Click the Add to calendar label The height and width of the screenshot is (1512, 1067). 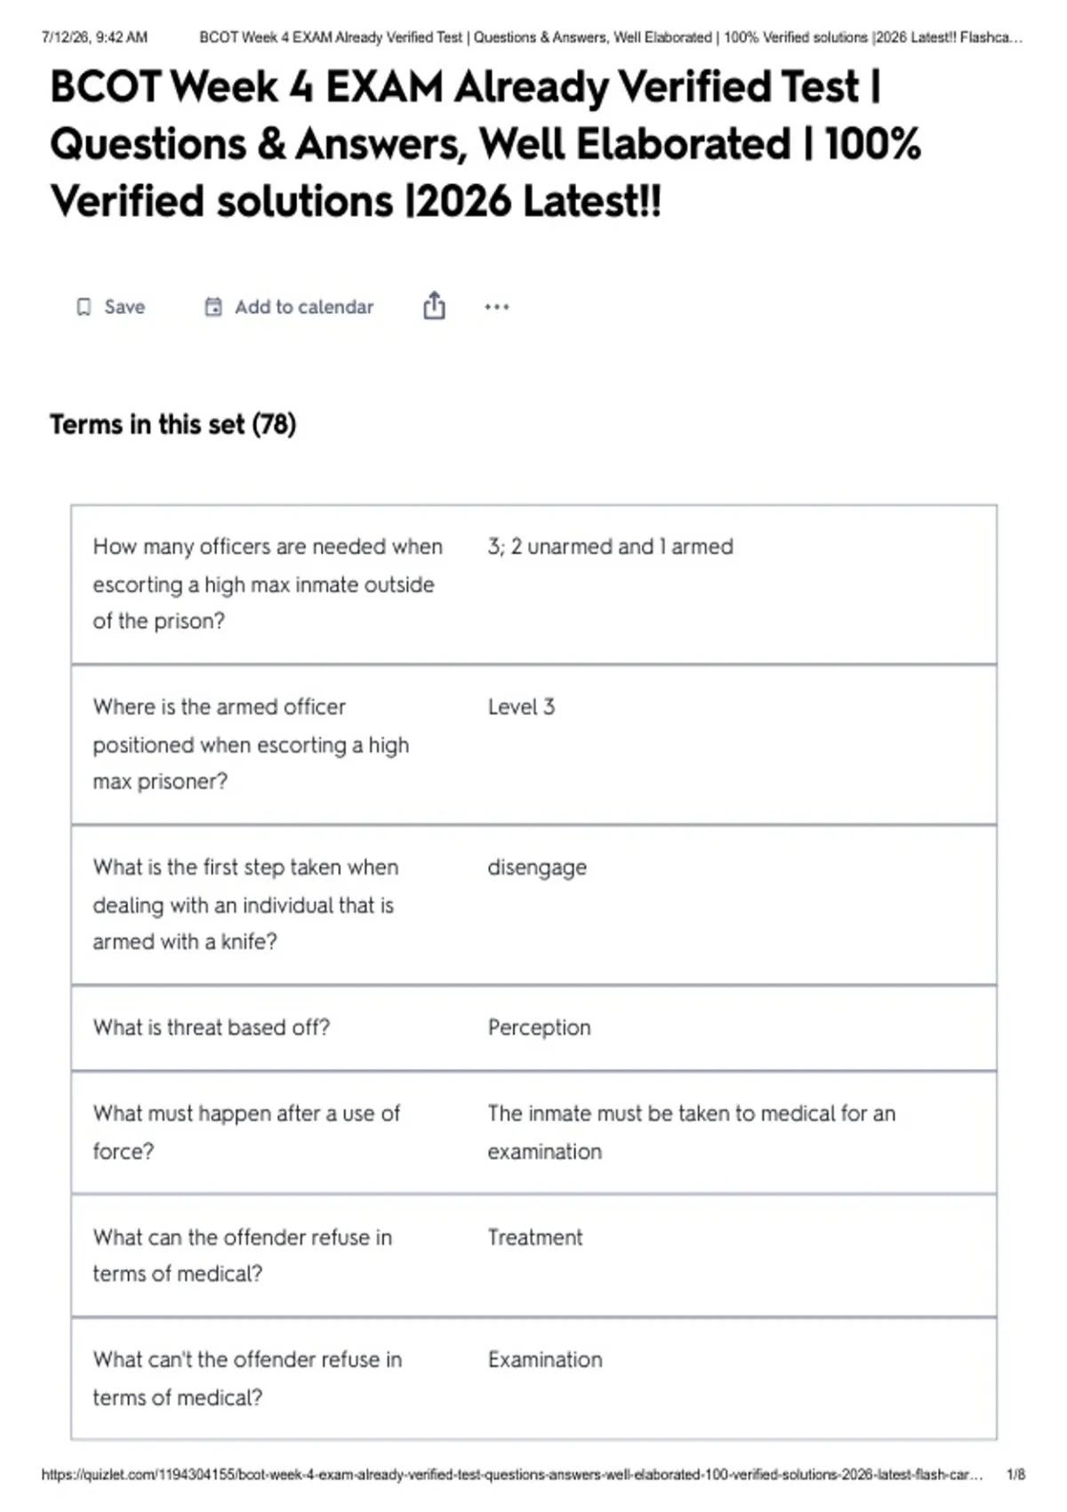click(x=304, y=307)
